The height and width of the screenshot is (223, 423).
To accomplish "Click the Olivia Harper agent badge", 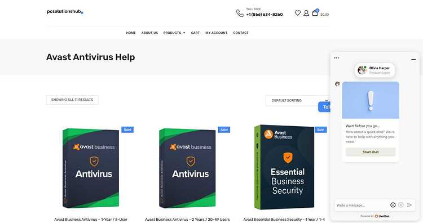I will (374, 70).
